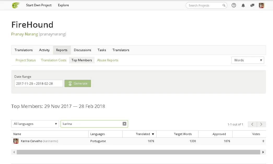
Task: Click the 1330 target words value
Action: 193,141
